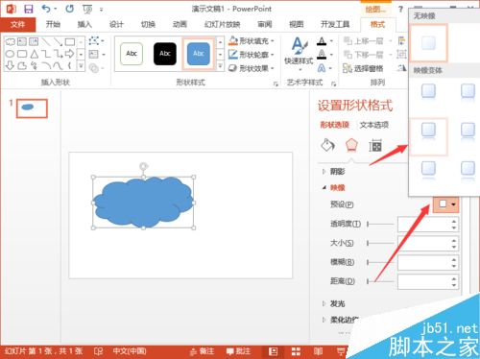Open the Insert (插入) ribbon tab

point(84,24)
